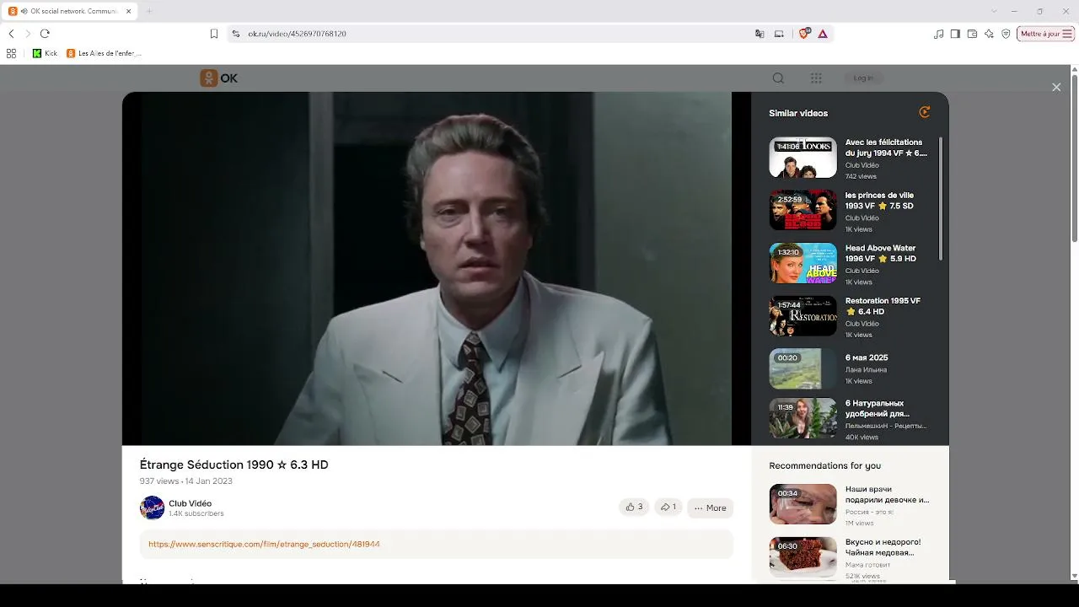Open title '6 мая 2025'
1079x607 pixels.
click(867, 357)
